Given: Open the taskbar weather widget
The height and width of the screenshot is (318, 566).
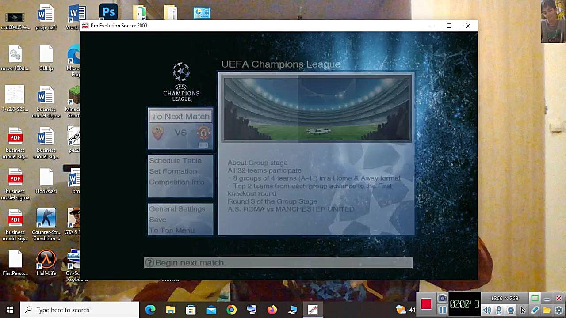Looking at the screenshot, I should (405, 310).
